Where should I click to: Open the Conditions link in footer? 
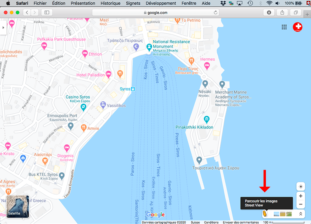(x=211, y=222)
